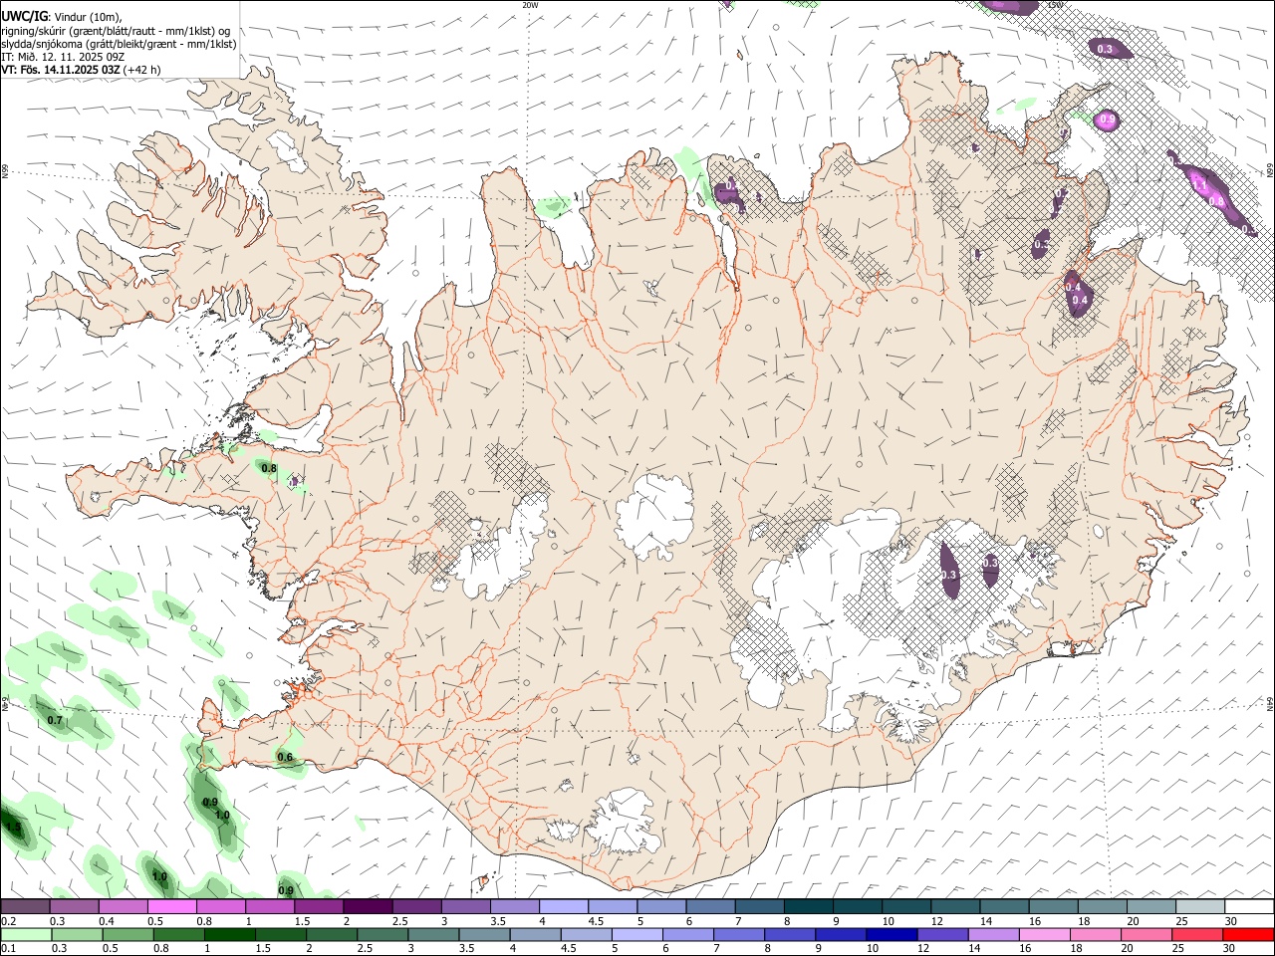Click the violet 14 mm rain scale swatch
The width and height of the screenshot is (1275, 956).
tap(994, 934)
